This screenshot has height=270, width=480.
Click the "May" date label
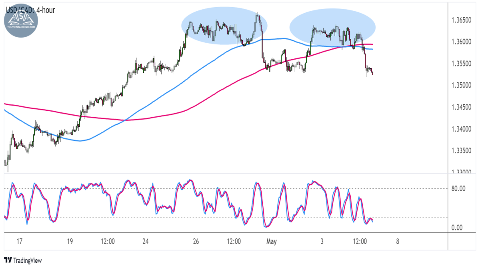point(272,242)
